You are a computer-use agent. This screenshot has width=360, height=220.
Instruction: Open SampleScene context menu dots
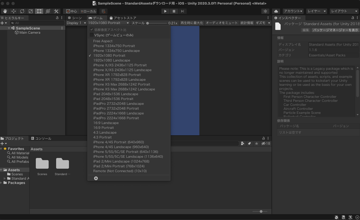click(62, 28)
